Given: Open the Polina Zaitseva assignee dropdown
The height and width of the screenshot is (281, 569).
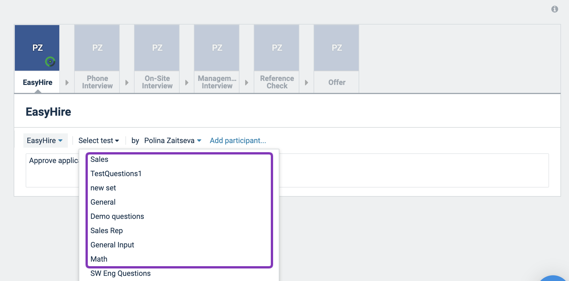Looking at the screenshot, I should pos(173,140).
